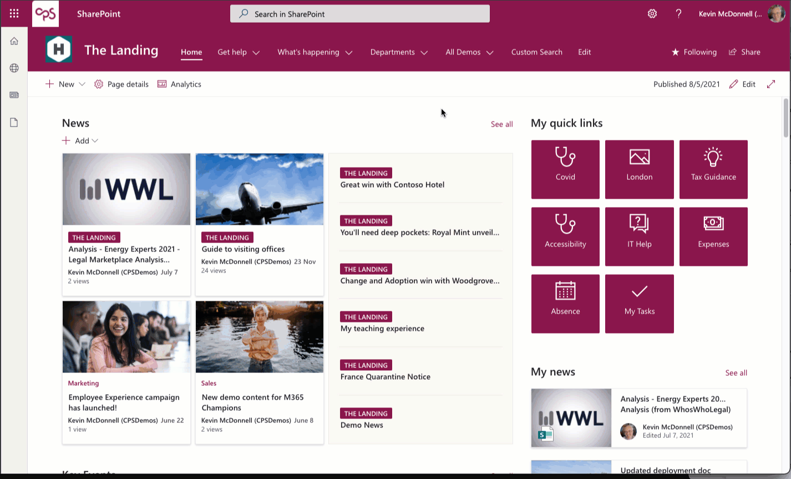The image size is (791, 479).
Task: Go to home icon in left rail
Action: [14, 41]
